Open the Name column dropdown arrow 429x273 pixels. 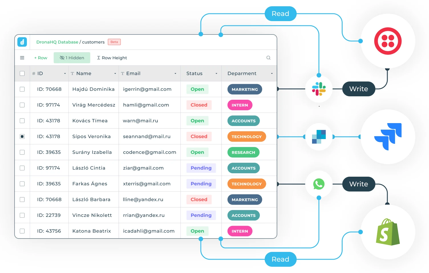pos(115,74)
